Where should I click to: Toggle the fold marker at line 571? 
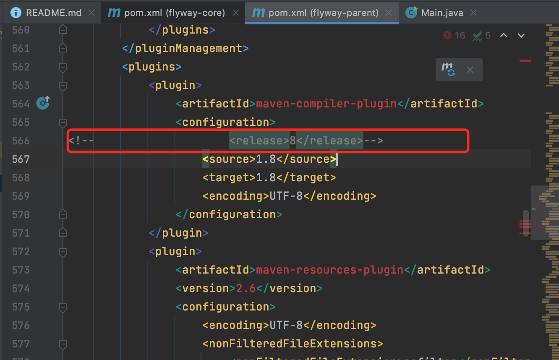point(63,233)
